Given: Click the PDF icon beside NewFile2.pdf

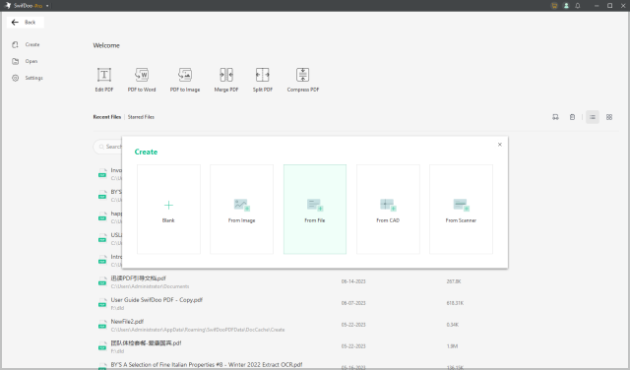Looking at the screenshot, I should click(x=102, y=325).
